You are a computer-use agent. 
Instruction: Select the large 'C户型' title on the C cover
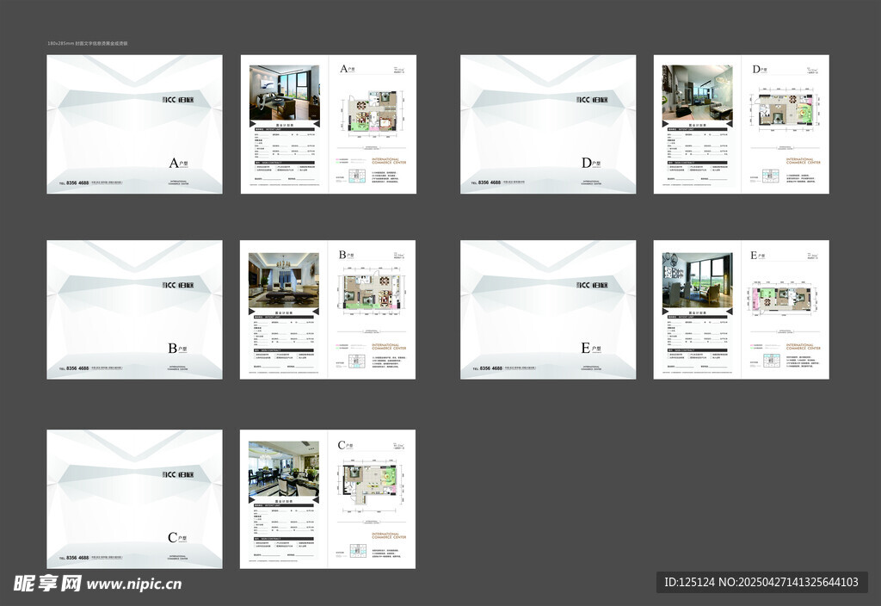177,538
